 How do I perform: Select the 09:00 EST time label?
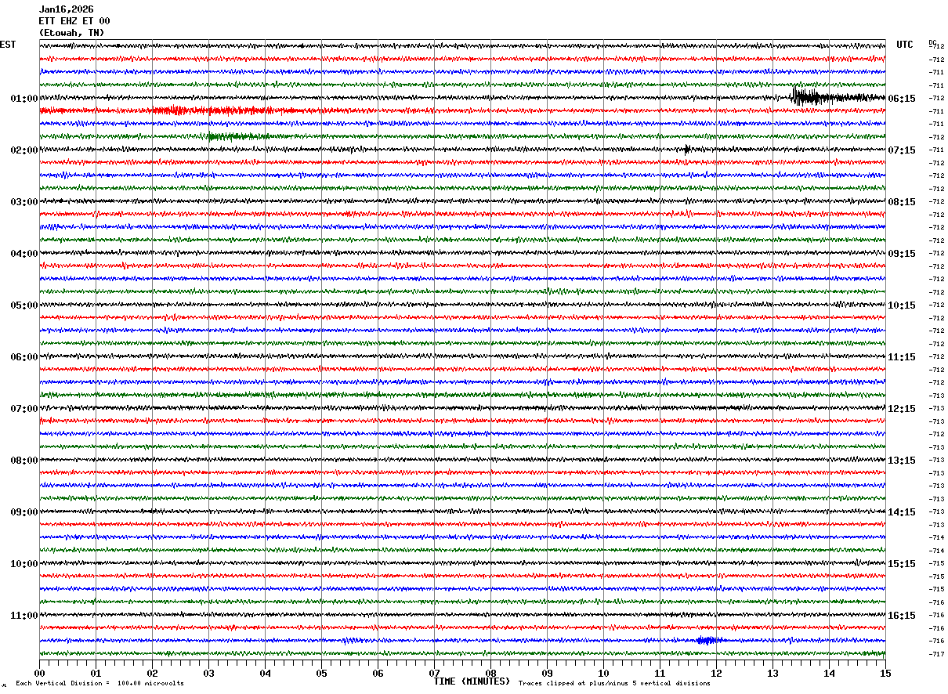click(x=24, y=512)
